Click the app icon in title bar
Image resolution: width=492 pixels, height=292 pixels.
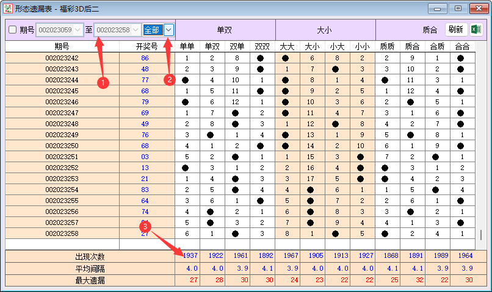click(8, 9)
